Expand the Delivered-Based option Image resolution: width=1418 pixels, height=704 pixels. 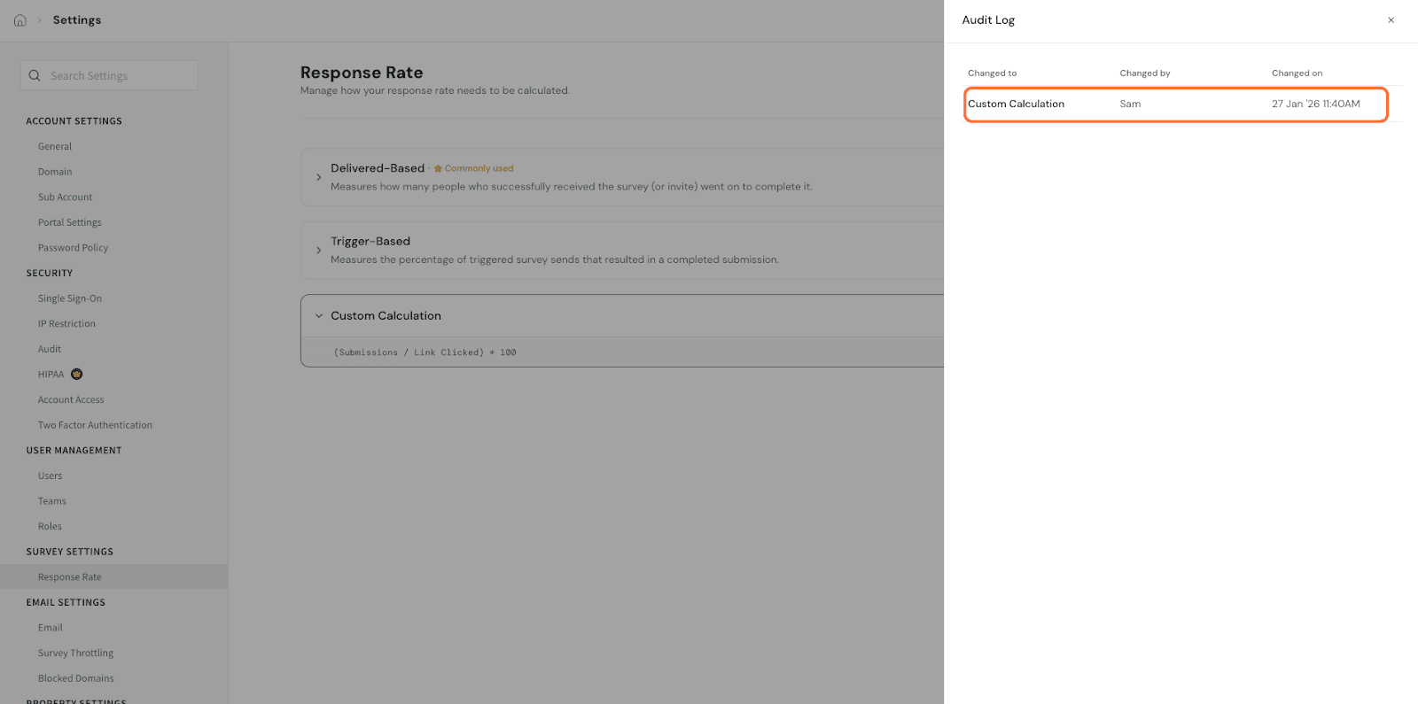319,177
